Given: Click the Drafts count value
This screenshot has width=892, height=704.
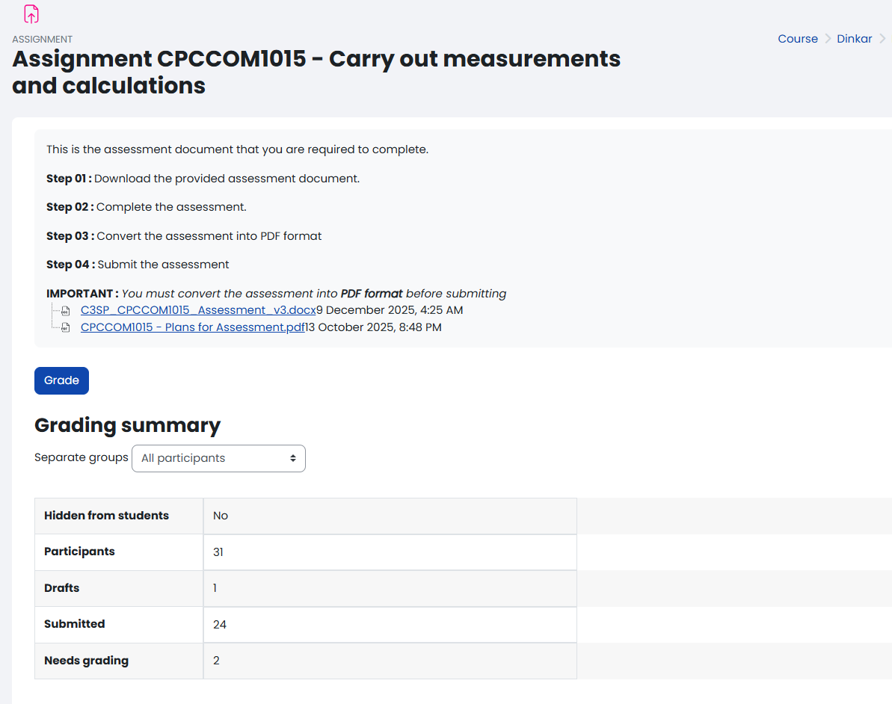Looking at the screenshot, I should pos(215,588).
